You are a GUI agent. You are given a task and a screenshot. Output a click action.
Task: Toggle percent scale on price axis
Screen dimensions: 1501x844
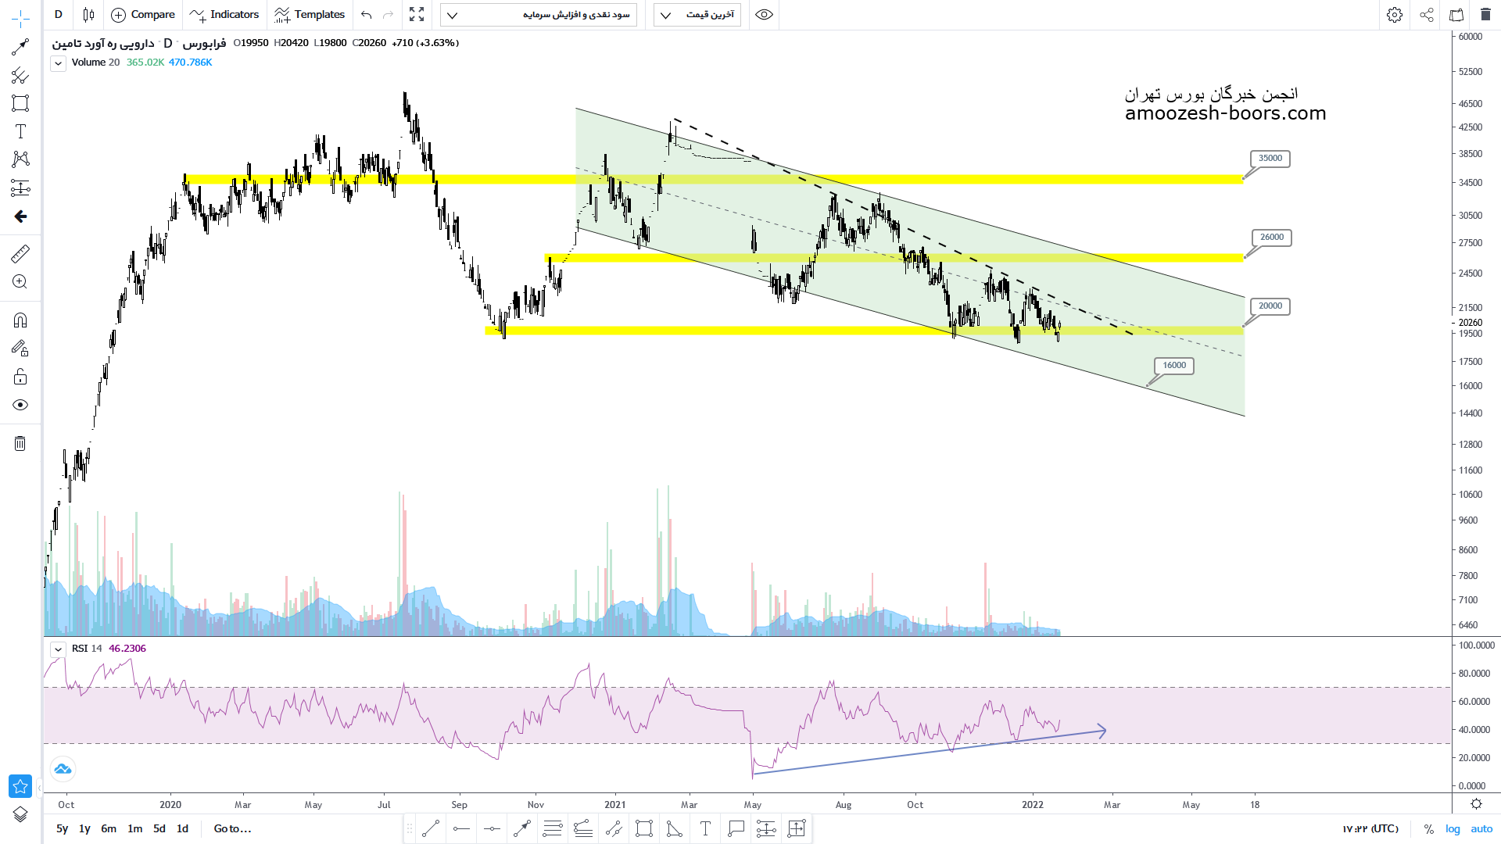(x=1429, y=829)
